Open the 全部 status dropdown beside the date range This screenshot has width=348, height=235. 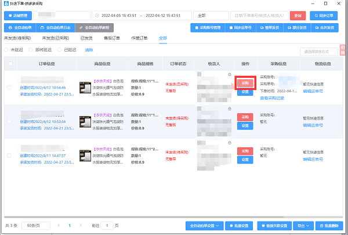tap(211, 16)
